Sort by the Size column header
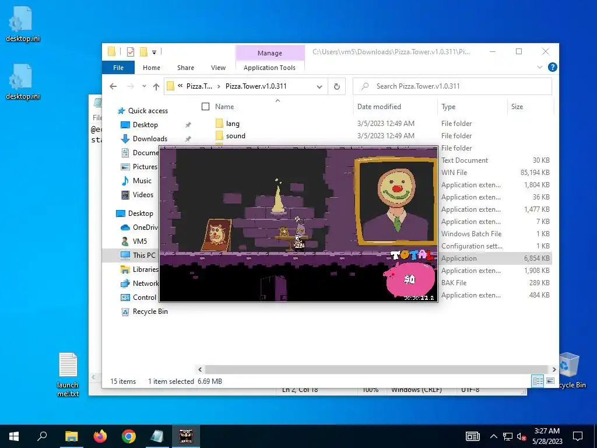This screenshot has height=448, width=597. click(x=517, y=107)
